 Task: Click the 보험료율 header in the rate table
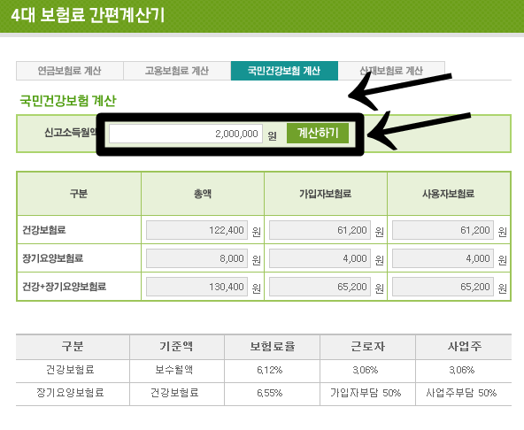pos(273,347)
